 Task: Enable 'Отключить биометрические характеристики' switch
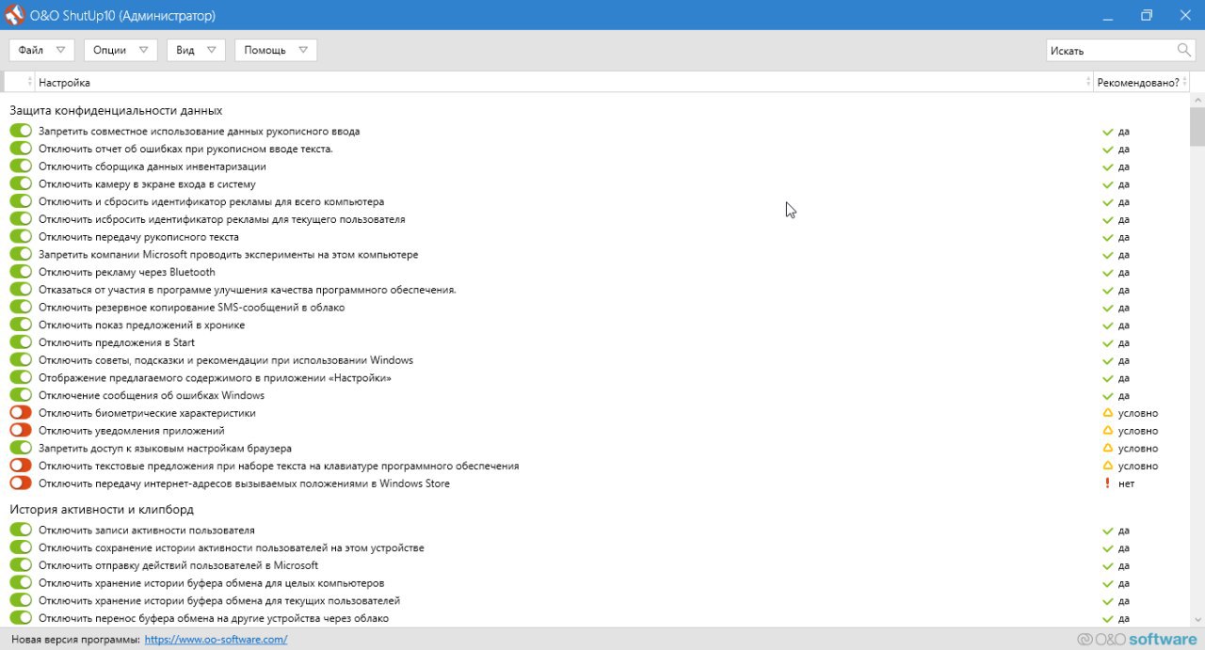coord(21,413)
